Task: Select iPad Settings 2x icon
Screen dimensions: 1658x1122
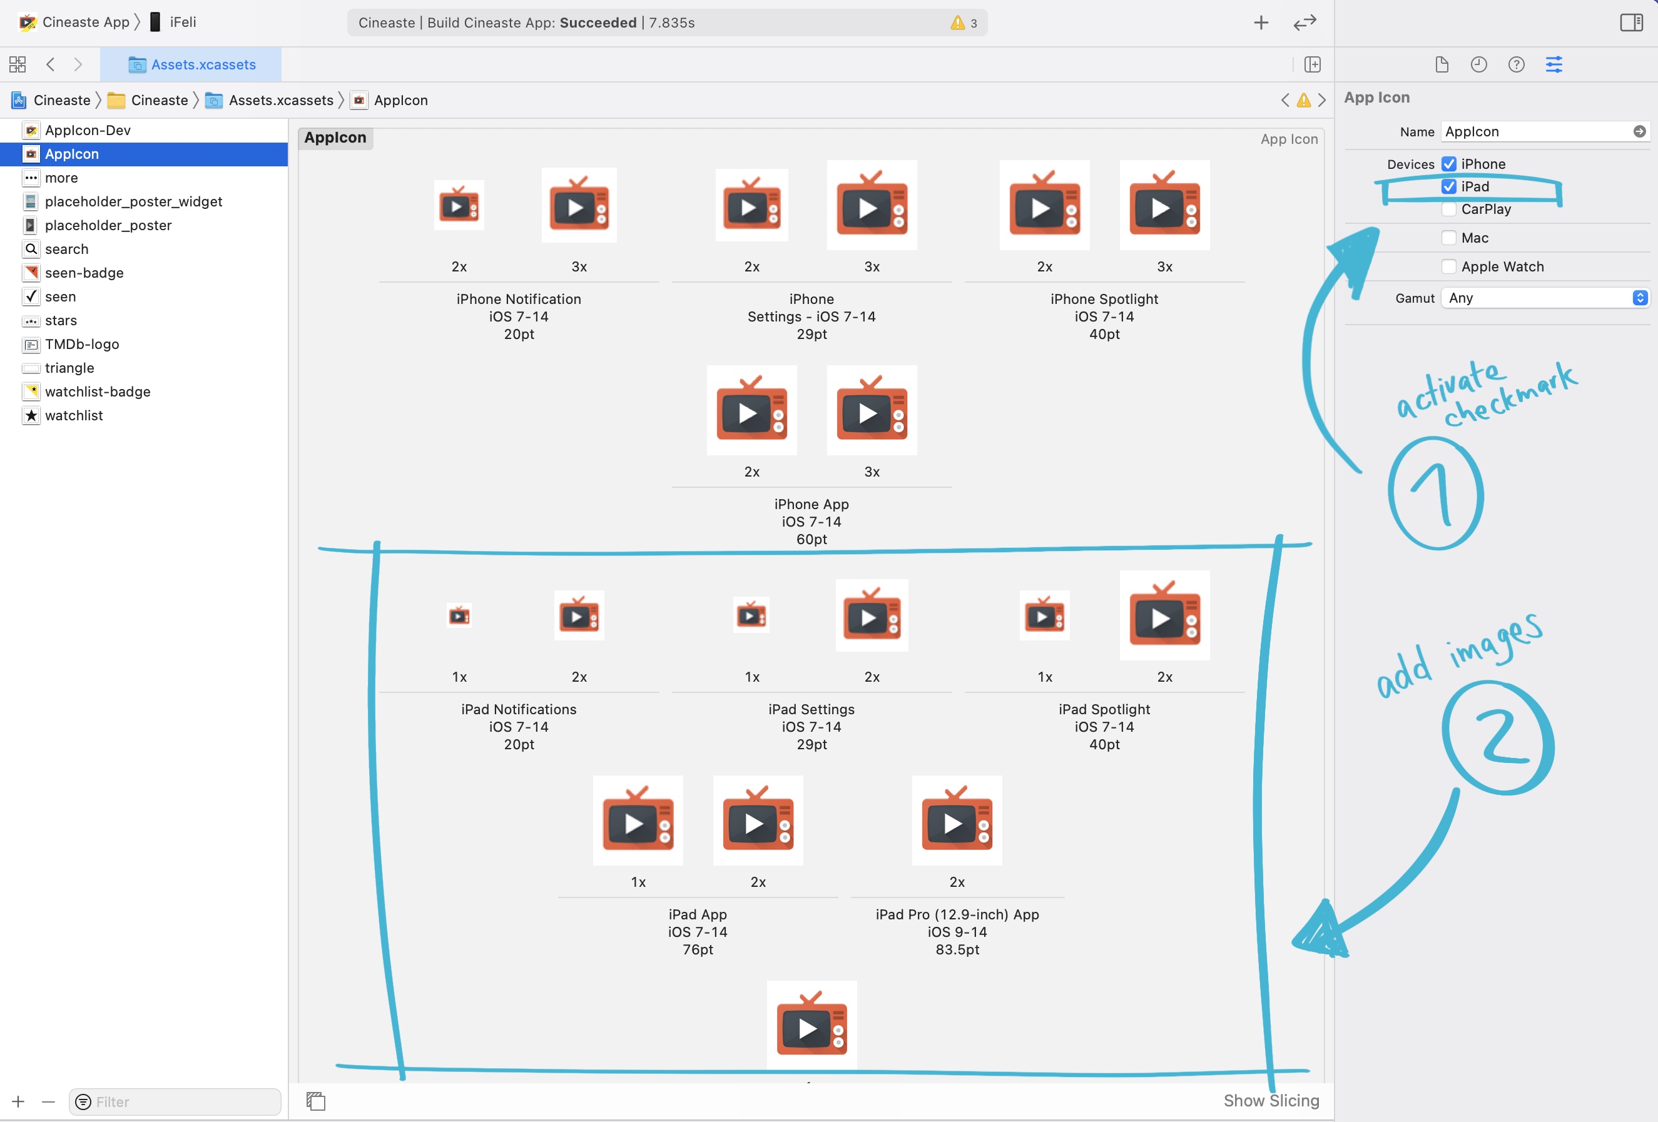Action: 872,615
